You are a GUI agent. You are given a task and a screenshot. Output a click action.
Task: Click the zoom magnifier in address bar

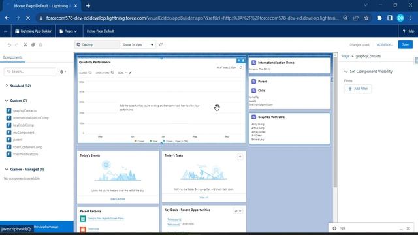pos(346,18)
